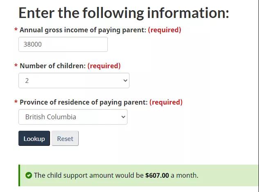
Task: Click the Province of residence of paying parent label
Action: 84,103
